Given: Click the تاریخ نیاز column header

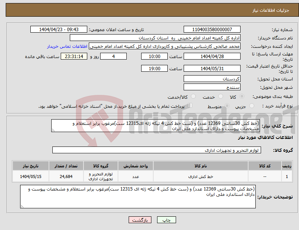Looking at the screenshot, I should point(31,166).
